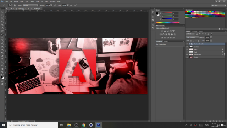Open the layer Opacity dropdown arrow
Screen dimensions: 227x128
point(211,37)
